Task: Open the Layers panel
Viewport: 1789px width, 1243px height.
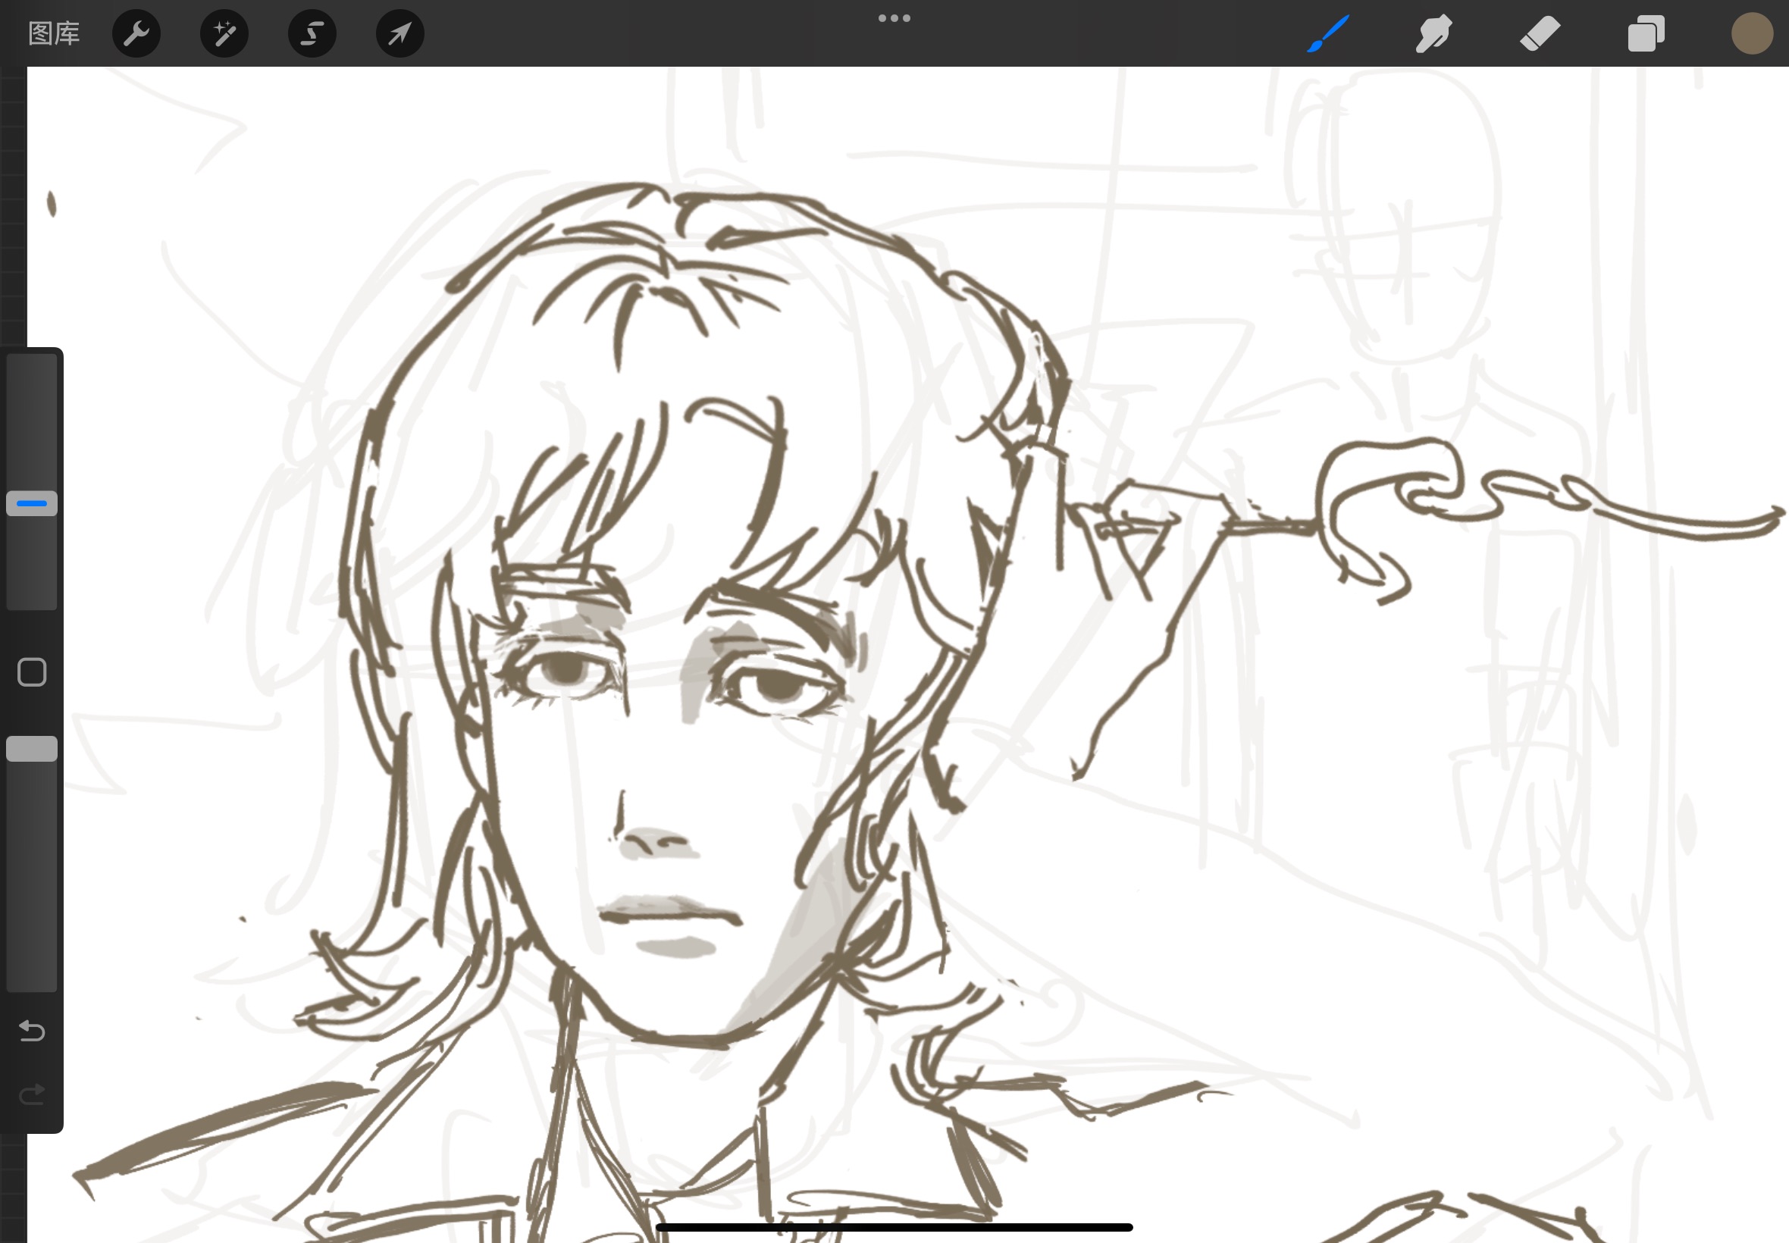Action: (1646, 33)
